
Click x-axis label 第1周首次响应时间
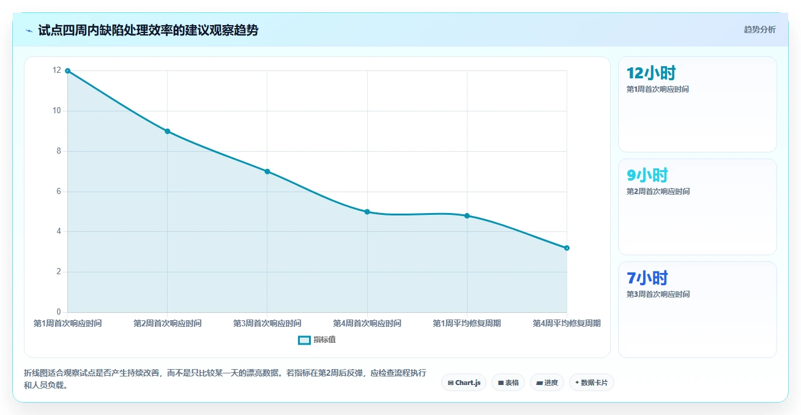point(67,323)
